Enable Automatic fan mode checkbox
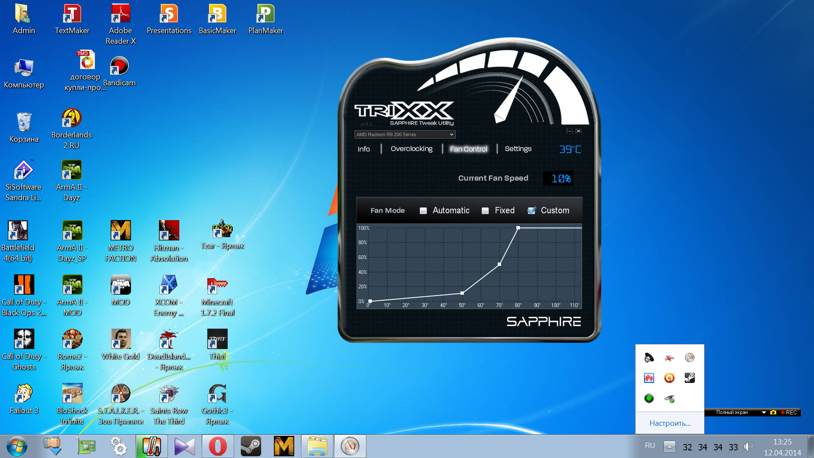Viewport: 814px width, 458px height. click(x=423, y=211)
